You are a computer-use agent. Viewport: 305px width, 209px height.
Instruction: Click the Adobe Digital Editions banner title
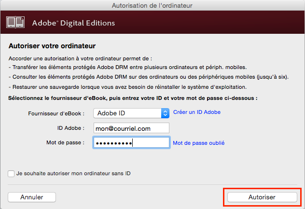click(73, 23)
